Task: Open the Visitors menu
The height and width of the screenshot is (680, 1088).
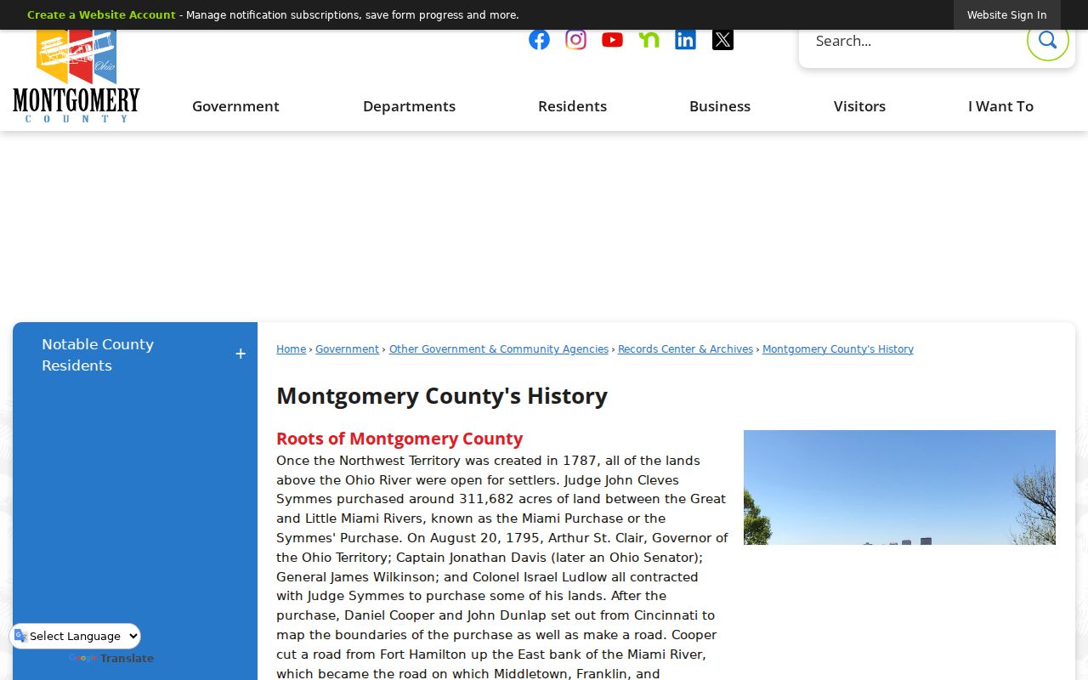Action: 859,106
